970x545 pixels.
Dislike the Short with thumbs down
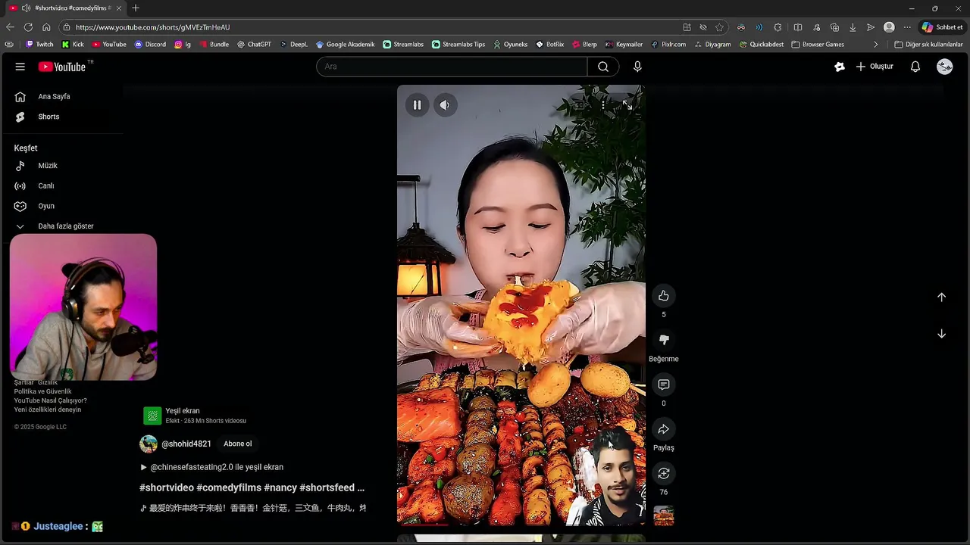(x=664, y=340)
